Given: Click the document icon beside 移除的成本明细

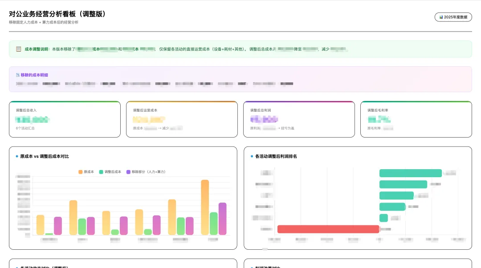Looking at the screenshot, I should click(x=18, y=75).
